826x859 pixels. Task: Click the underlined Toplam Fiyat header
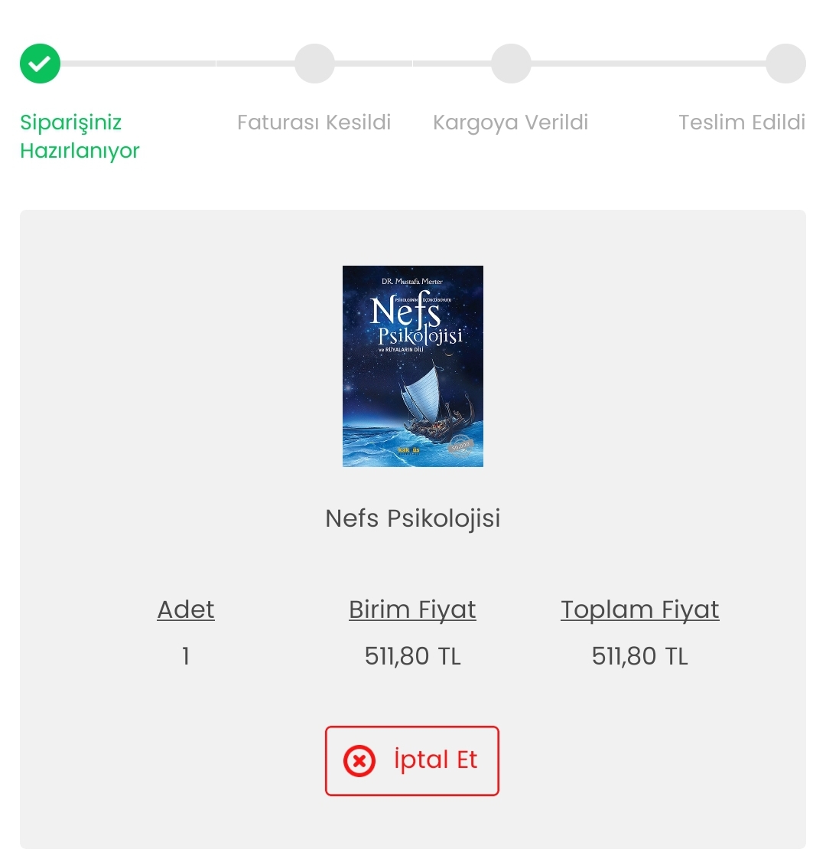[639, 609]
